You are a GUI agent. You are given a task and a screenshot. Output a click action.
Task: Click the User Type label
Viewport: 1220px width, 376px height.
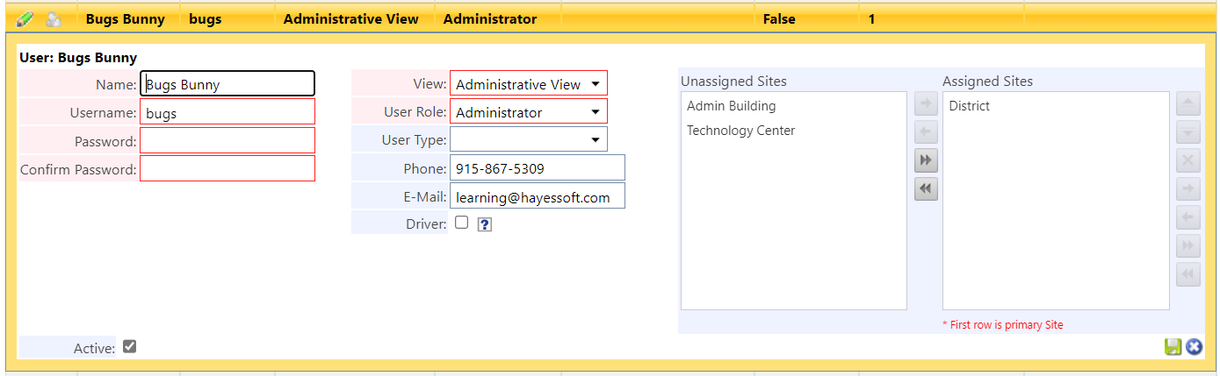[x=414, y=140]
